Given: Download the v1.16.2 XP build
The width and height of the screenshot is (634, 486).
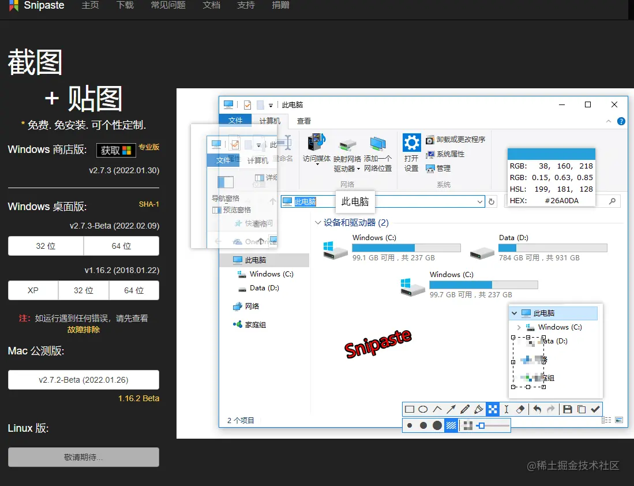Looking at the screenshot, I should (33, 290).
